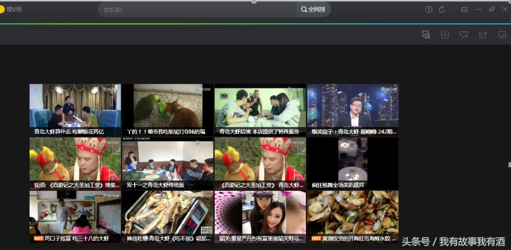511x250 pixels.
Task: Click the yellow 领V币 coin icon
Action: click(2, 9)
